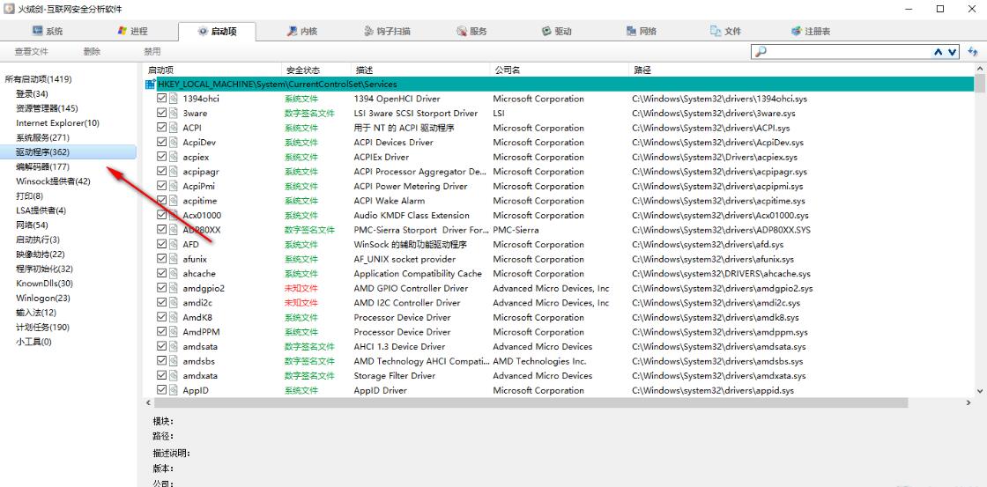Click the vertical scrollbar up arrow
Viewport: 987px width, 487px height.
980,68
